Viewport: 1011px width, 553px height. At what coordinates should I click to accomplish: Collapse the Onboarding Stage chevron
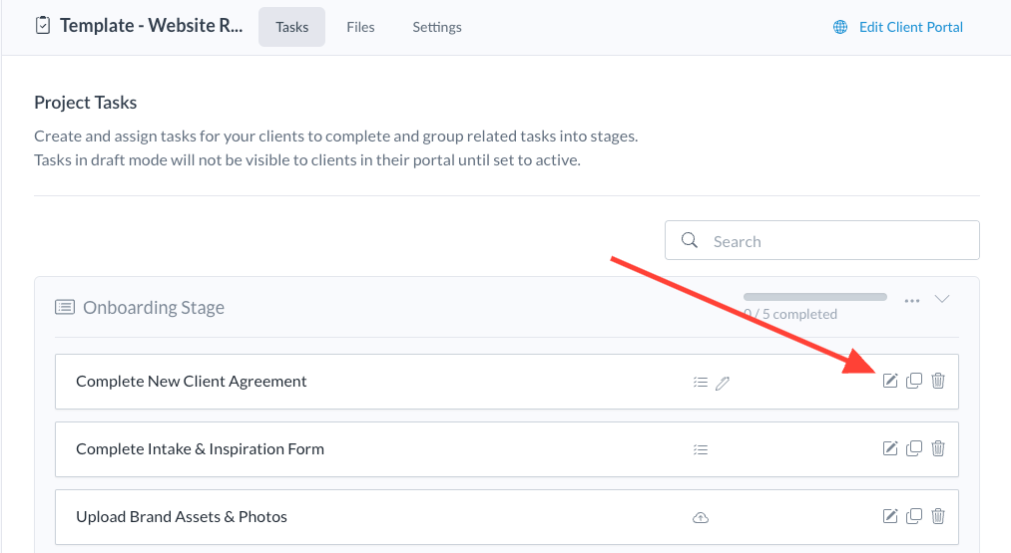coord(943,299)
